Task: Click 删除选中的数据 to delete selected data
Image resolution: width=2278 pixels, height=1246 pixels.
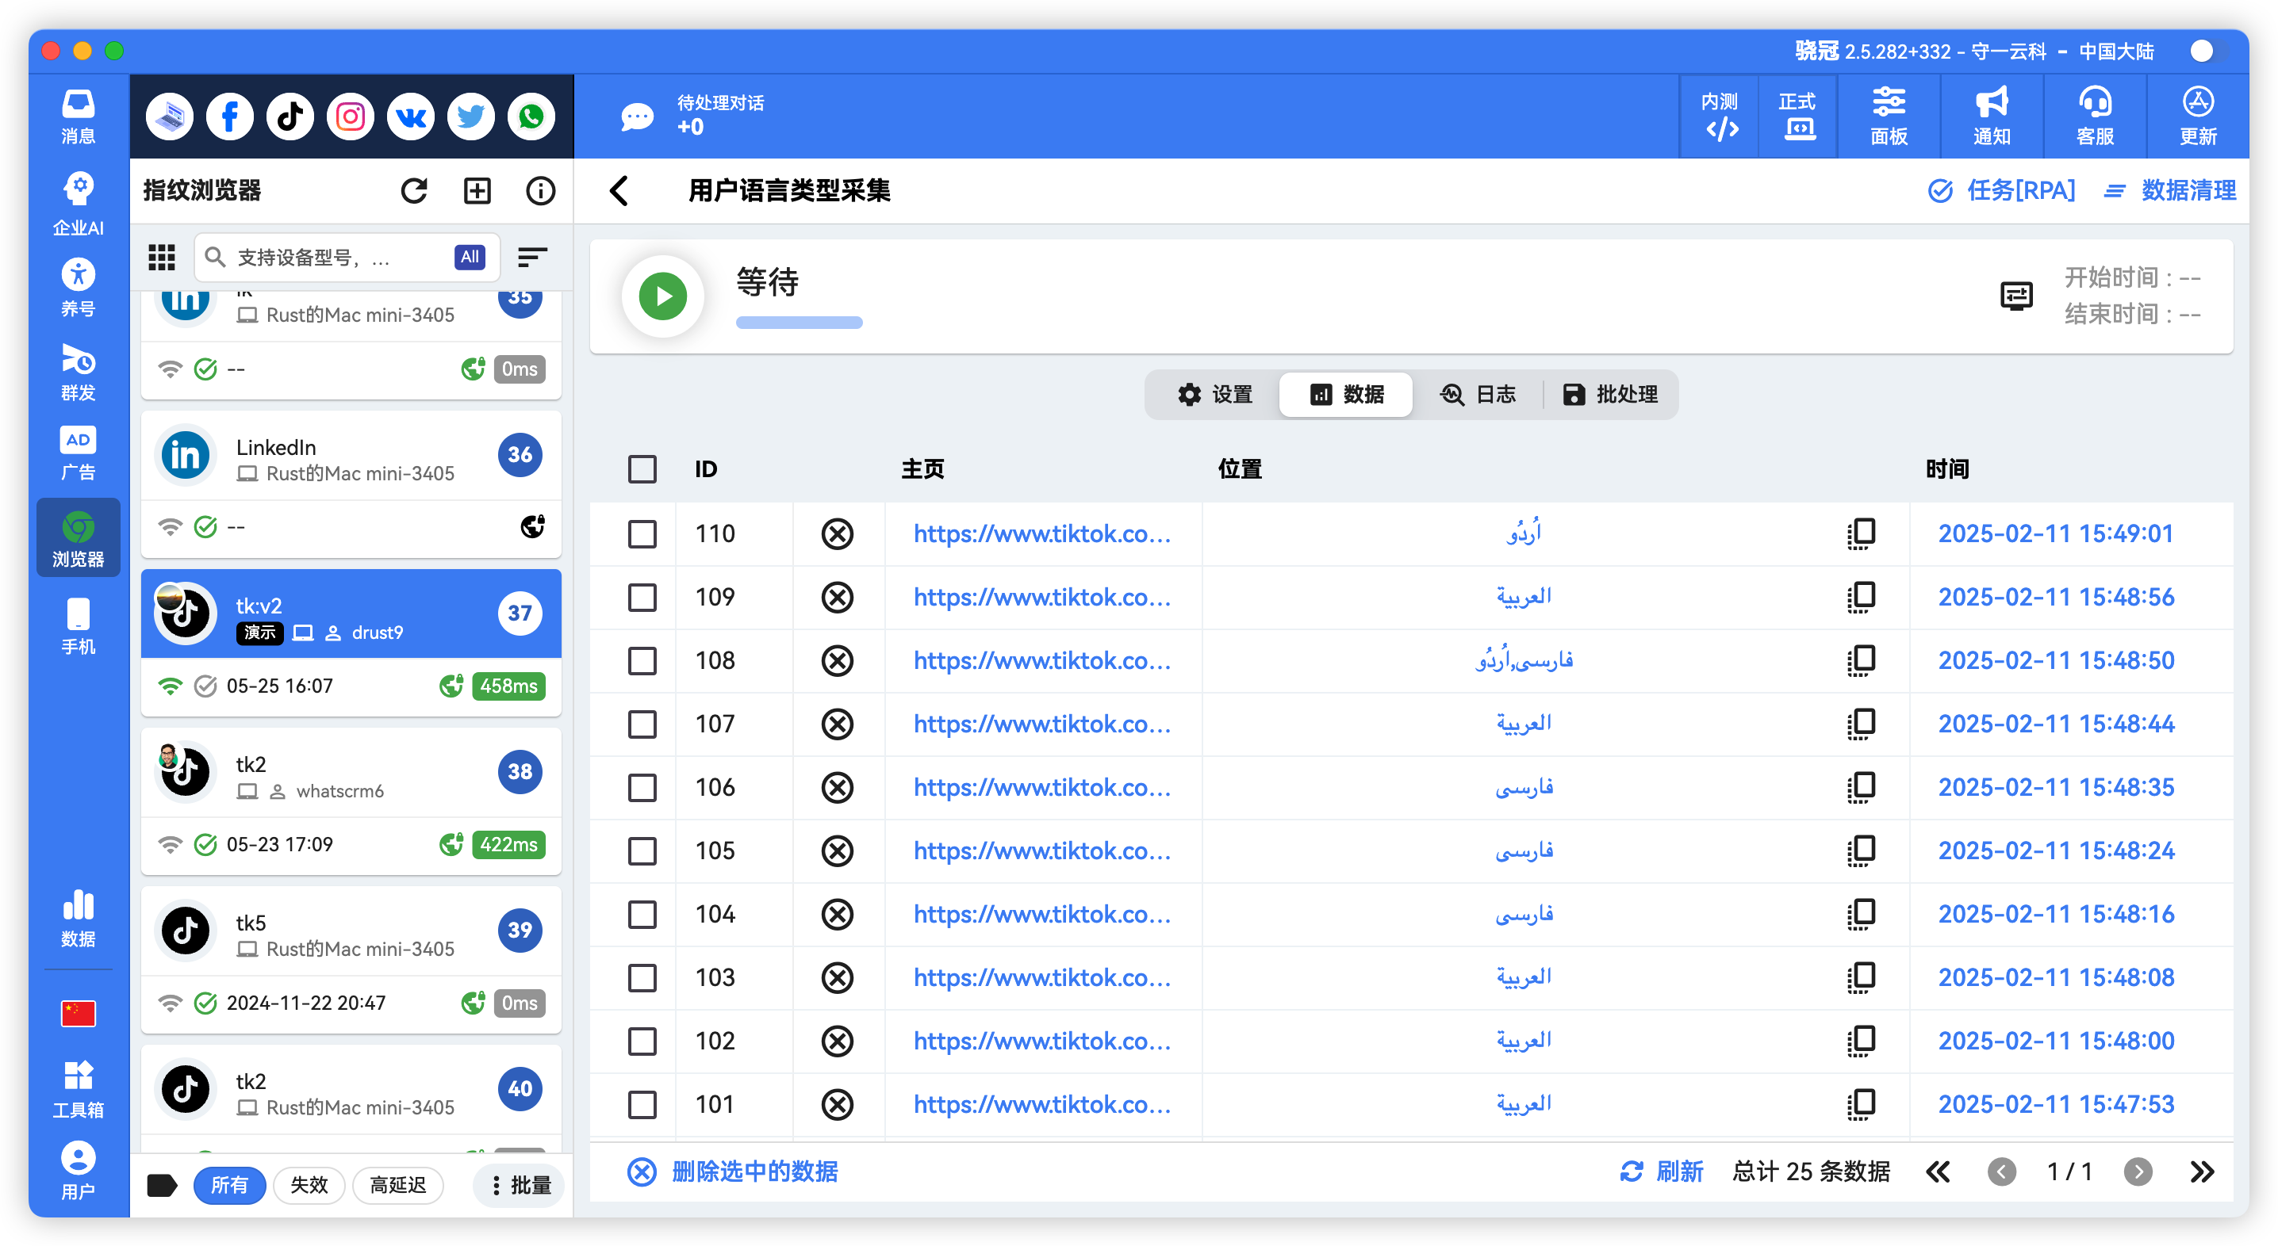Action: pyautogui.click(x=754, y=1171)
